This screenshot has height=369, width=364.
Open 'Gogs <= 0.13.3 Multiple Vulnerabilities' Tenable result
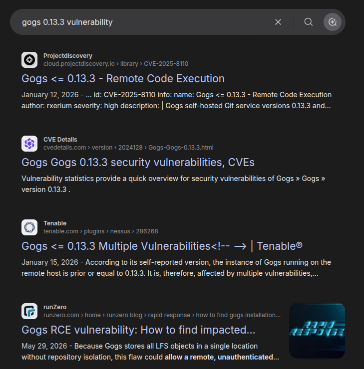pos(162,246)
